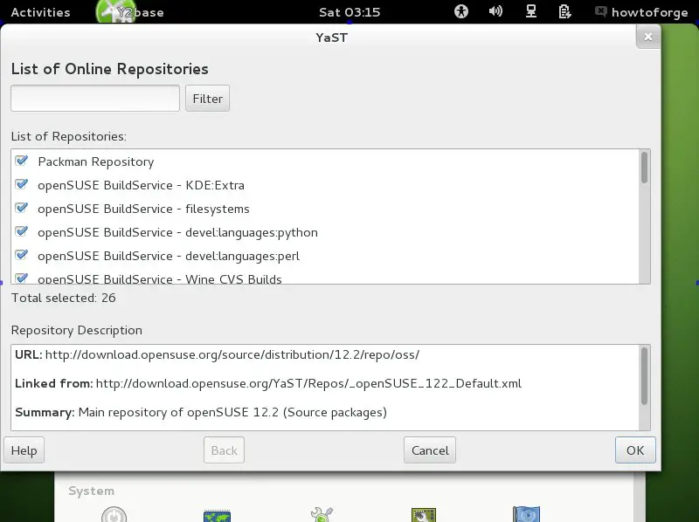The image size is (699, 522).
Task: Cancel the Online Repositories dialog
Action: pyautogui.click(x=430, y=450)
